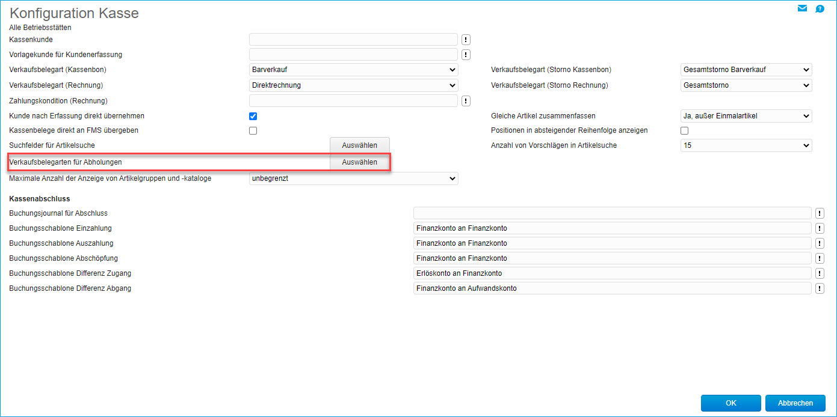Click the Abbrechen button
837x417 pixels.
(795, 403)
